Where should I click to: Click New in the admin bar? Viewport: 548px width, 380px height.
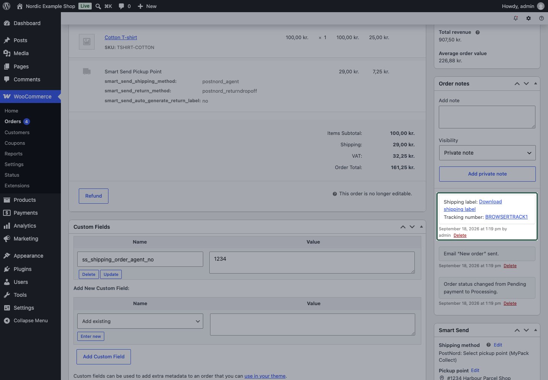point(147,6)
